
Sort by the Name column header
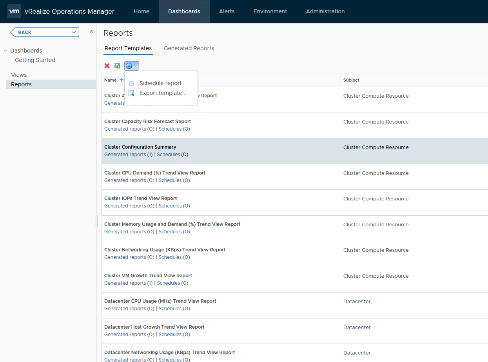[x=111, y=80]
